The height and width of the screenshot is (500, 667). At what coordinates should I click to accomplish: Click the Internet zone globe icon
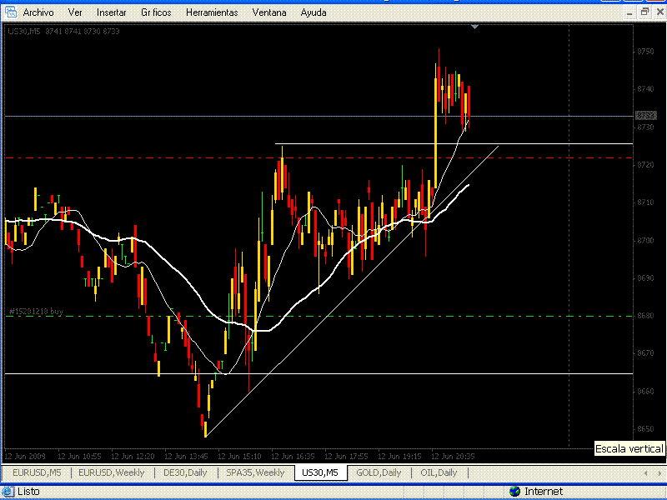[x=514, y=492]
